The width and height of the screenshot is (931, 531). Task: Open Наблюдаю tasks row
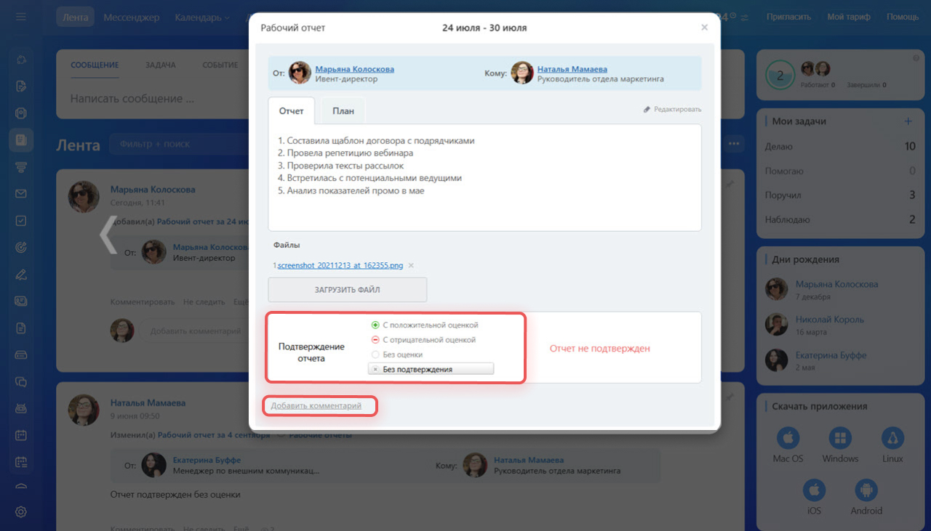click(x=840, y=219)
